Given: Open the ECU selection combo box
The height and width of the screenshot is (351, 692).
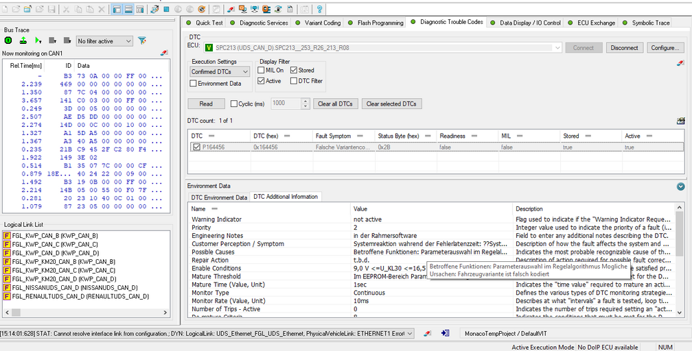Looking at the screenshot, I should pyautogui.click(x=383, y=47).
